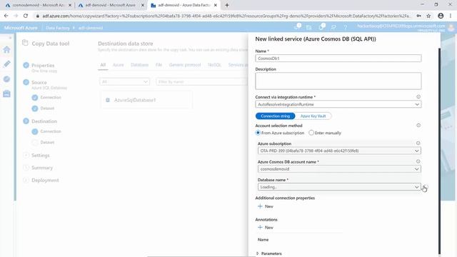
Task: Click the linked service panel scrollbar
Action: [x=439, y=151]
